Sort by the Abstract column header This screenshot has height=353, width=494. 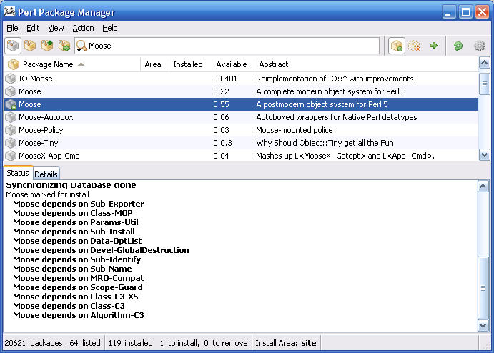click(x=366, y=64)
